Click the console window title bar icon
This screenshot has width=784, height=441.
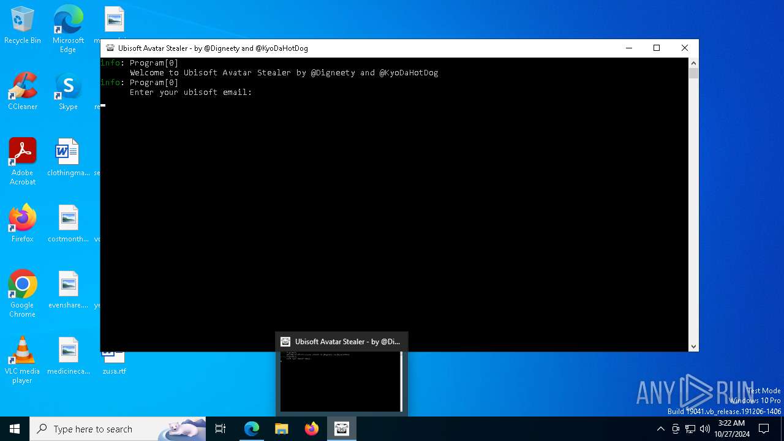click(x=110, y=48)
